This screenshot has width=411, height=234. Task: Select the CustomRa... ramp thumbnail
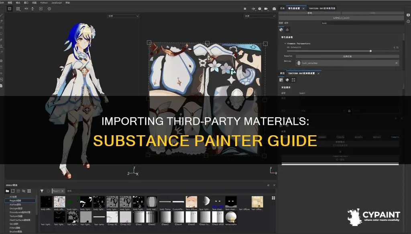click(178, 202)
